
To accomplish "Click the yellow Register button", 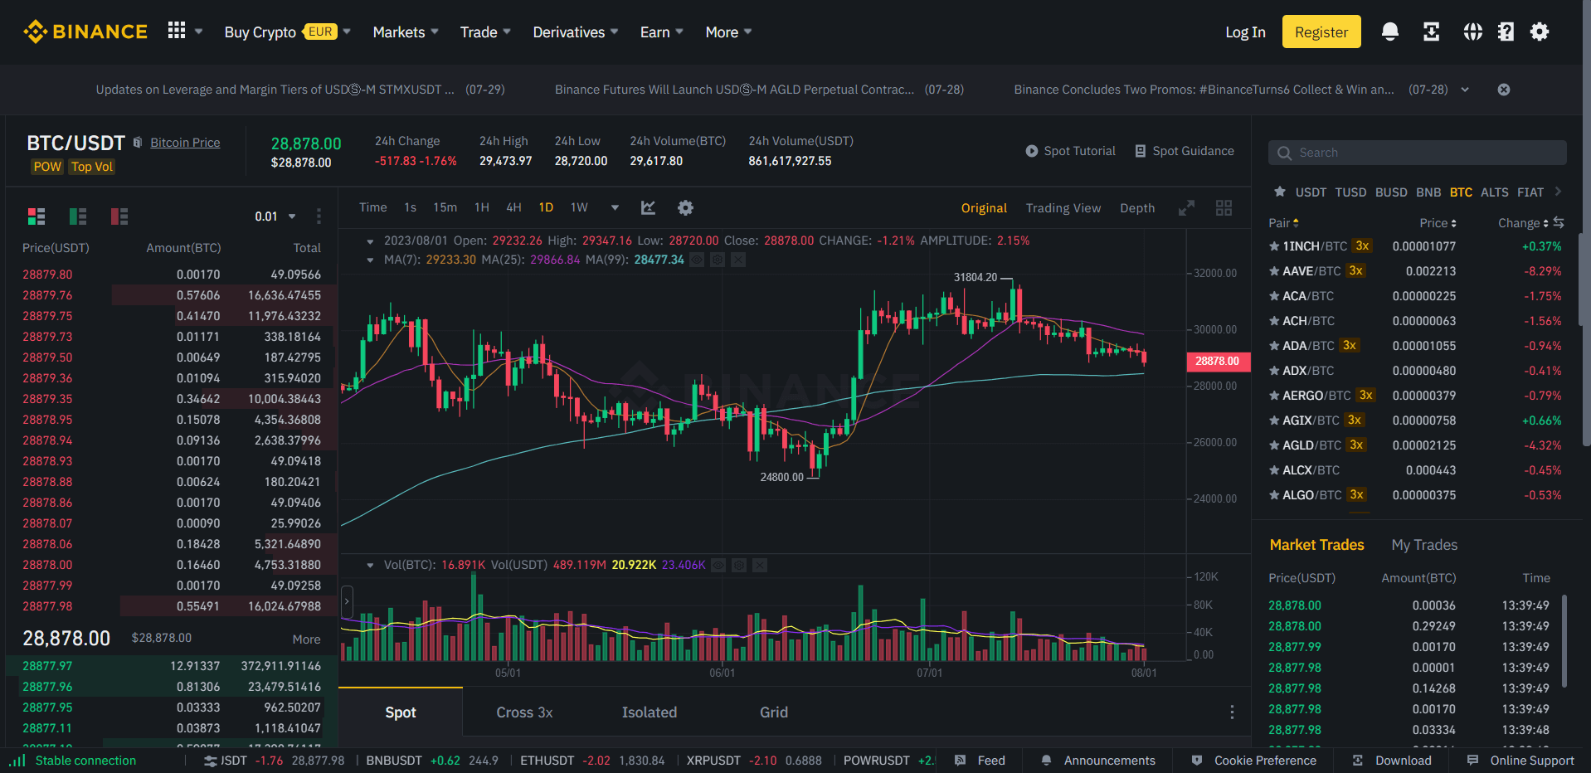I will coord(1321,32).
